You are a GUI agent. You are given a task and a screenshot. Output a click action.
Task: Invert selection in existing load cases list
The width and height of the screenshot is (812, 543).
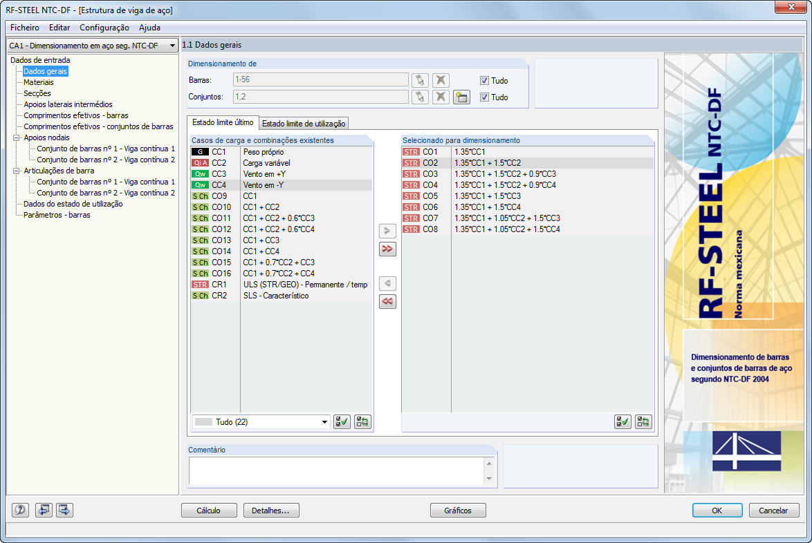tap(362, 422)
